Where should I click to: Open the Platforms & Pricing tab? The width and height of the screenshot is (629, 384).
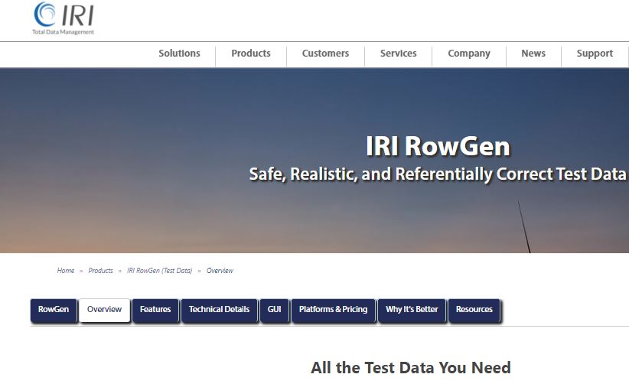[x=334, y=310]
